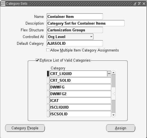The width and height of the screenshot is (147, 138).
Task: Select the DWMFG2 category row
Action: 80,94
